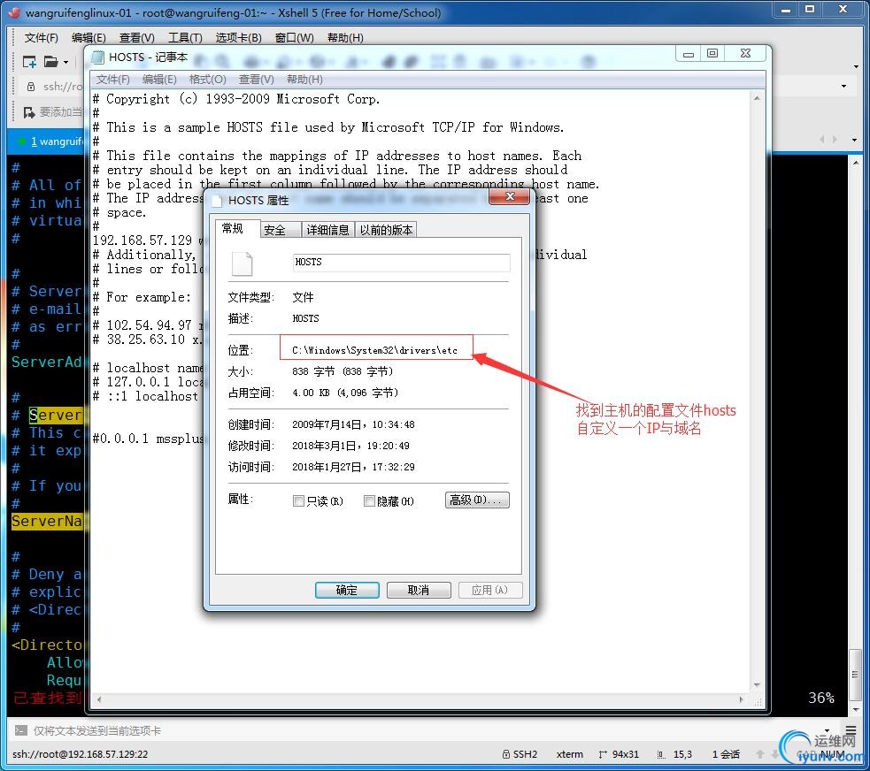Open the Xshell address bar dropdown arrow

click(844, 86)
